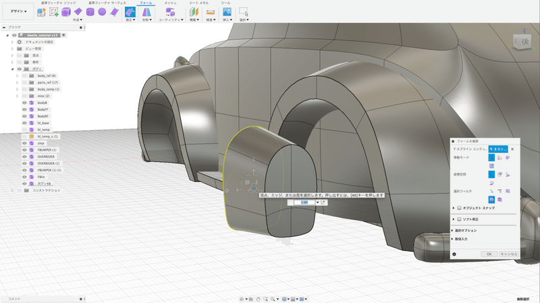Click the Create Form box icon
The image size is (540, 303).
pos(66,11)
